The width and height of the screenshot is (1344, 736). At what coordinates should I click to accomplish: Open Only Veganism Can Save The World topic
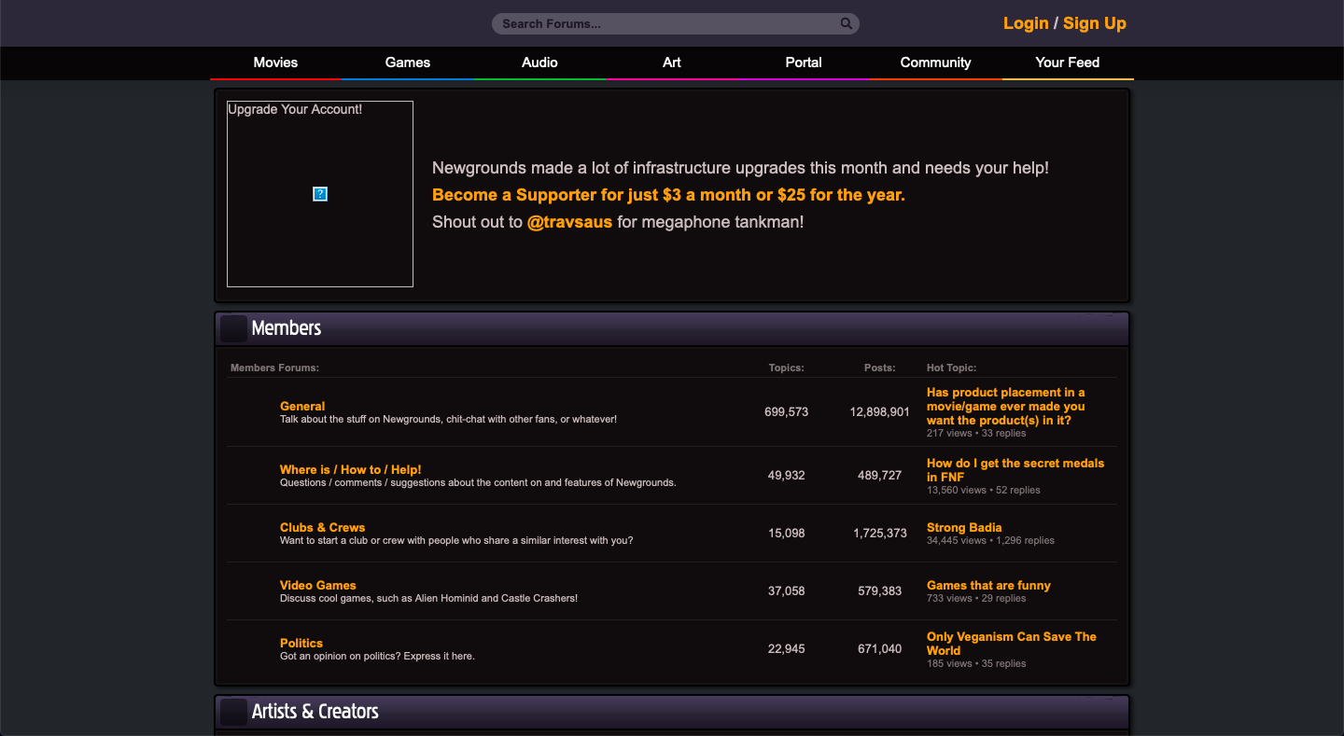point(1012,643)
